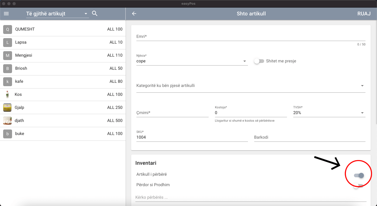377x206 pixels.
Task: Click the djath product image icon
Action: coord(7,121)
